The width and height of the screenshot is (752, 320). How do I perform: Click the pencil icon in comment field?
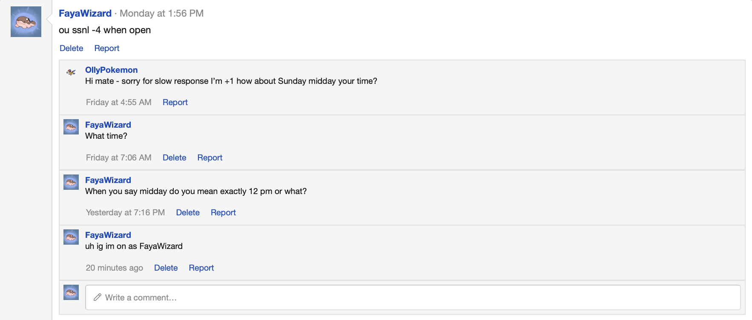point(98,297)
